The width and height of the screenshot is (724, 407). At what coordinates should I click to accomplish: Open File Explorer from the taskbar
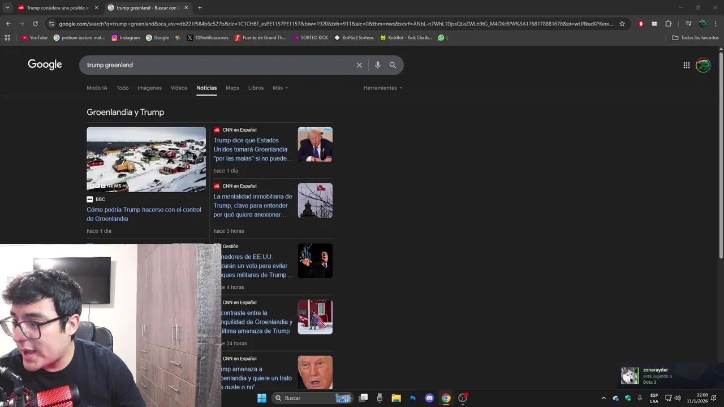(396, 398)
